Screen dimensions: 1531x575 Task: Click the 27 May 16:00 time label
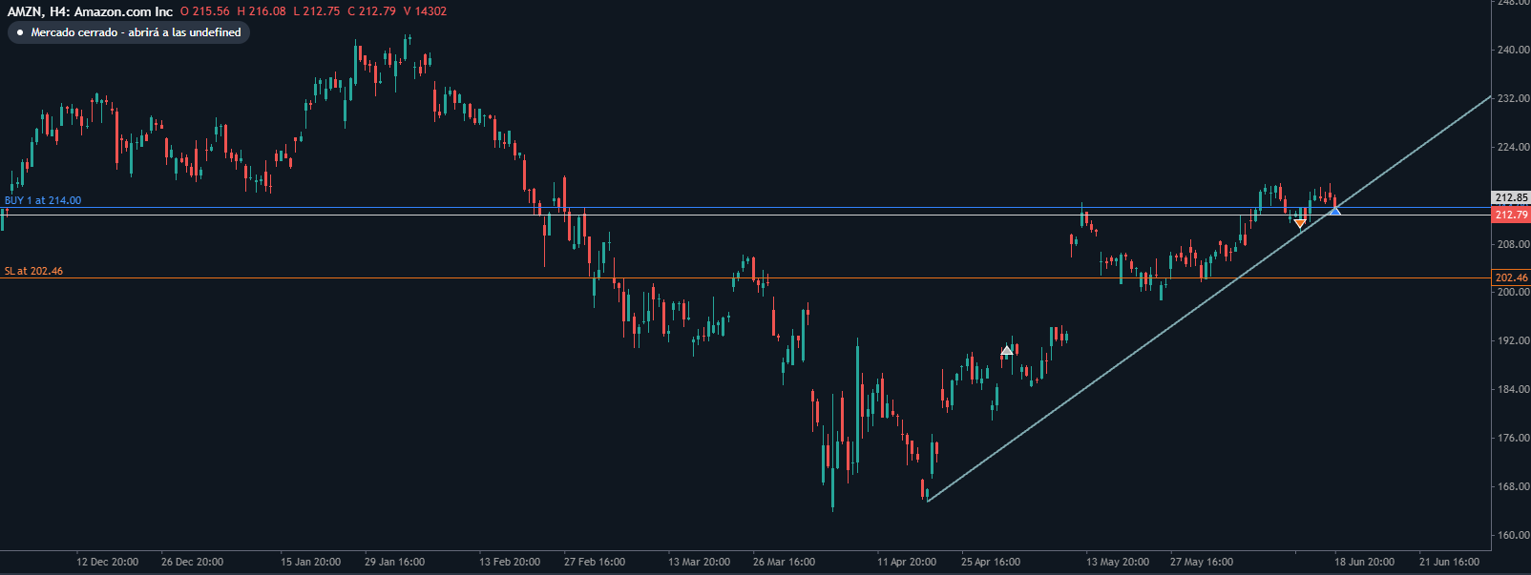[x=1202, y=562]
